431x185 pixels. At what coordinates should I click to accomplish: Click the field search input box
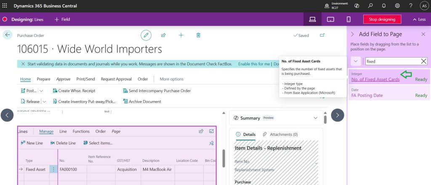point(392,61)
